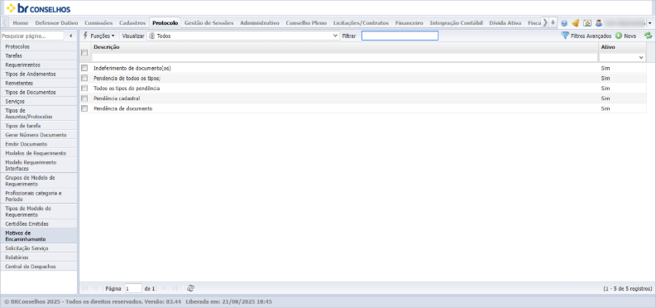Click the page number field in pager
Viewport: 656px width, 308px height.
tap(133, 288)
